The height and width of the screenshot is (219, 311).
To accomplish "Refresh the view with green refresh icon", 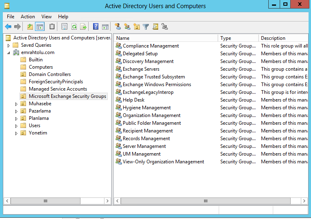I will (74, 26).
